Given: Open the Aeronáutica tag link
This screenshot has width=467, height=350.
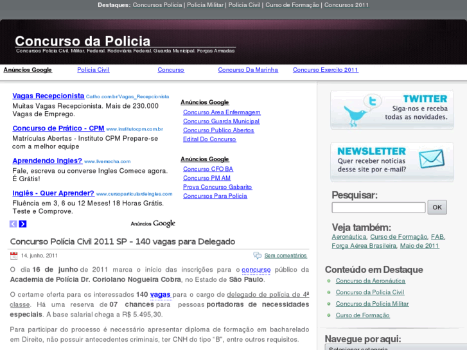Looking at the screenshot, I should pyautogui.click(x=349, y=237).
